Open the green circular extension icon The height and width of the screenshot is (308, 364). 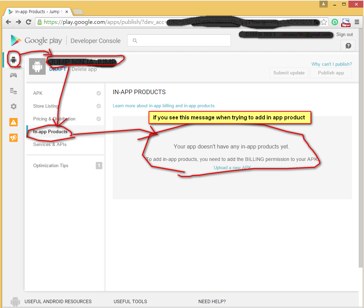point(335,22)
